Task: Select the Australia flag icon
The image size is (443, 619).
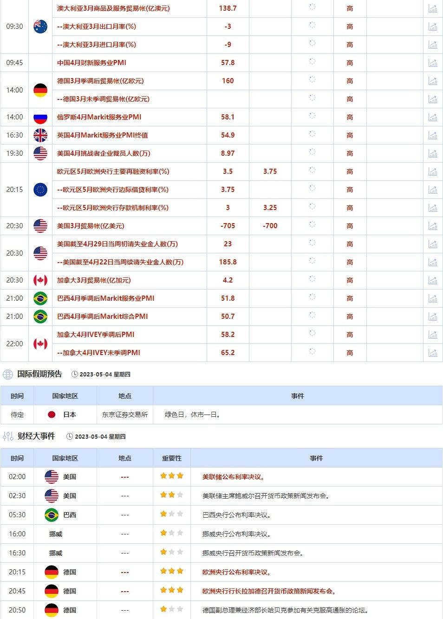Action: pyautogui.click(x=40, y=26)
